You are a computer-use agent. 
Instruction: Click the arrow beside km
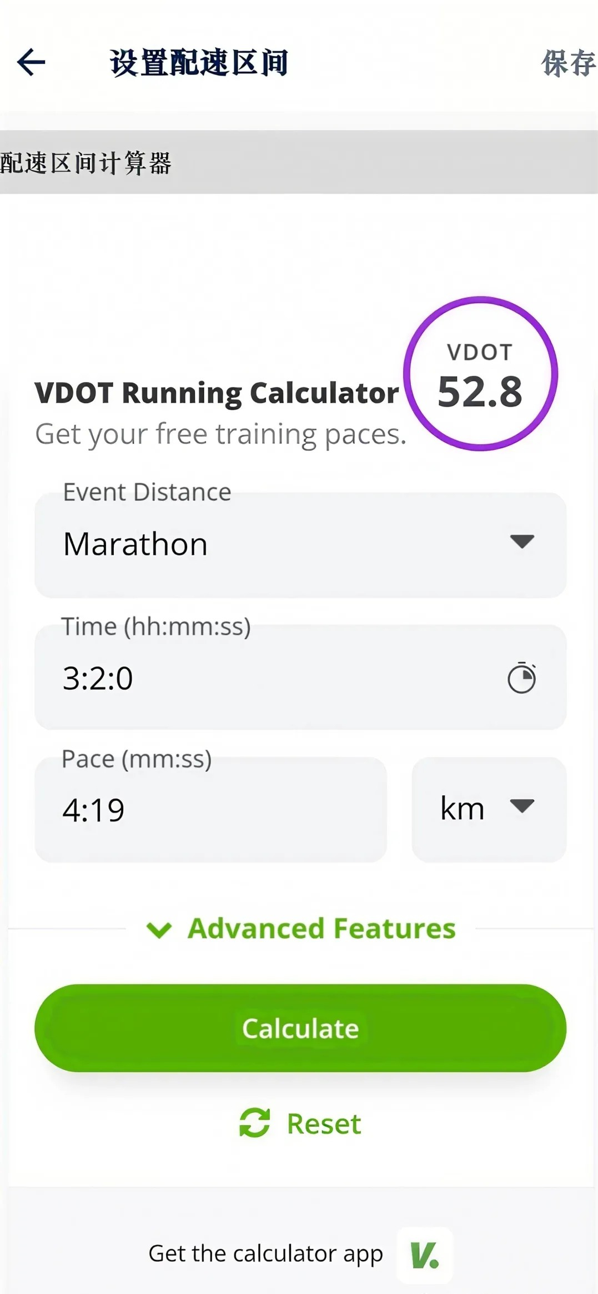522,806
